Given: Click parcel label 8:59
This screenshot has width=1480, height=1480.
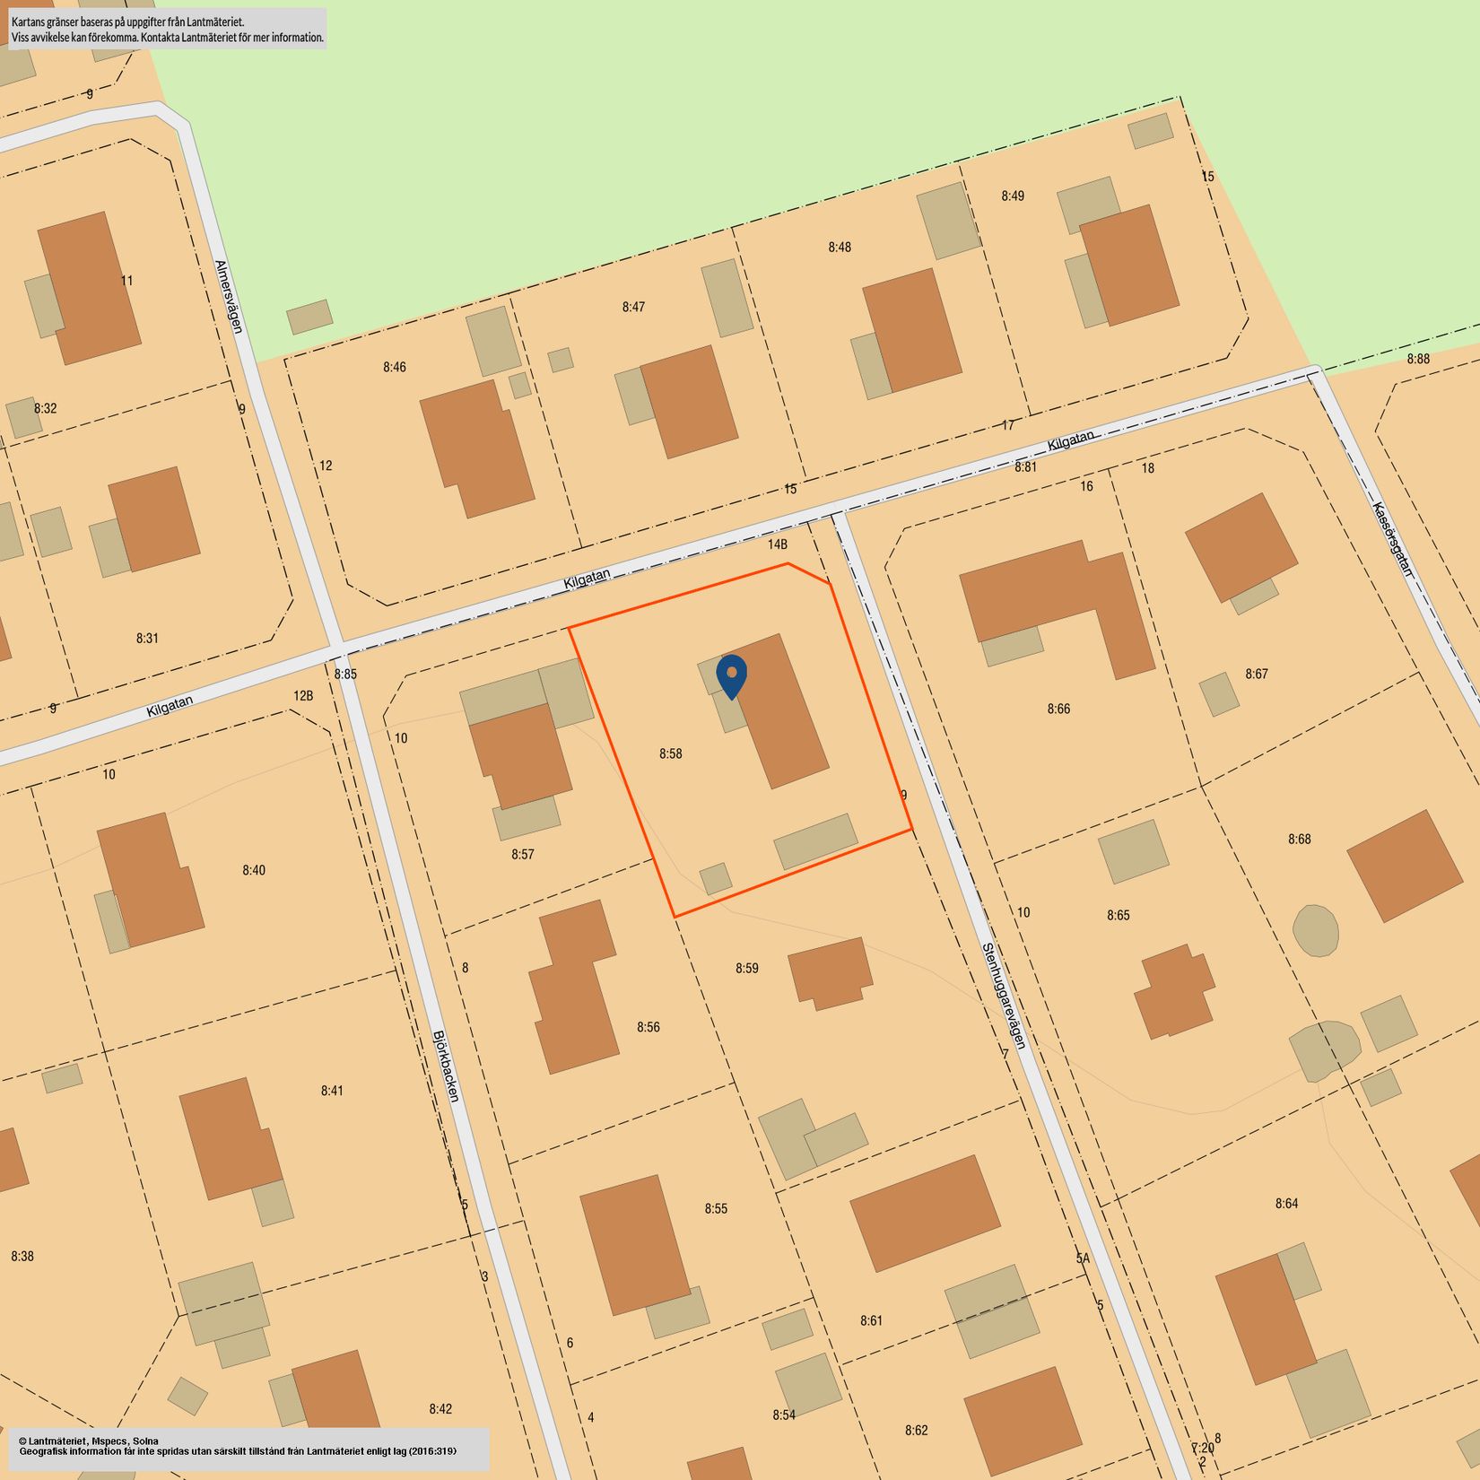Looking at the screenshot, I should [x=746, y=969].
